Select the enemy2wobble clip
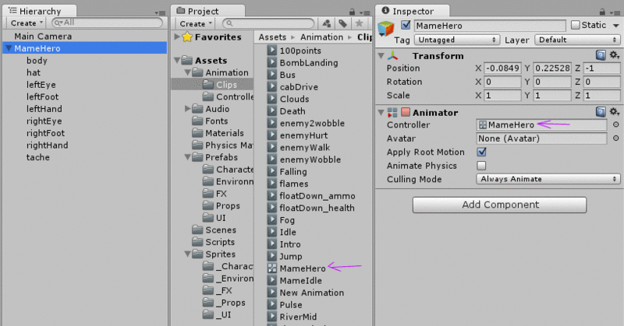 pyautogui.click(x=312, y=123)
